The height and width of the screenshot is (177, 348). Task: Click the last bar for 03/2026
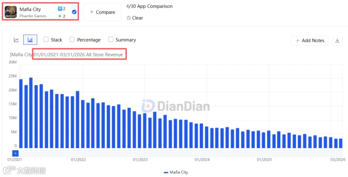341,143
